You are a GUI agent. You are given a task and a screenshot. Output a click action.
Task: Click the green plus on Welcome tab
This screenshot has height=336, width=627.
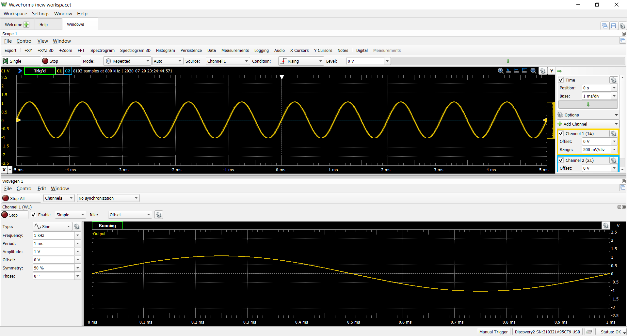click(26, 24)
